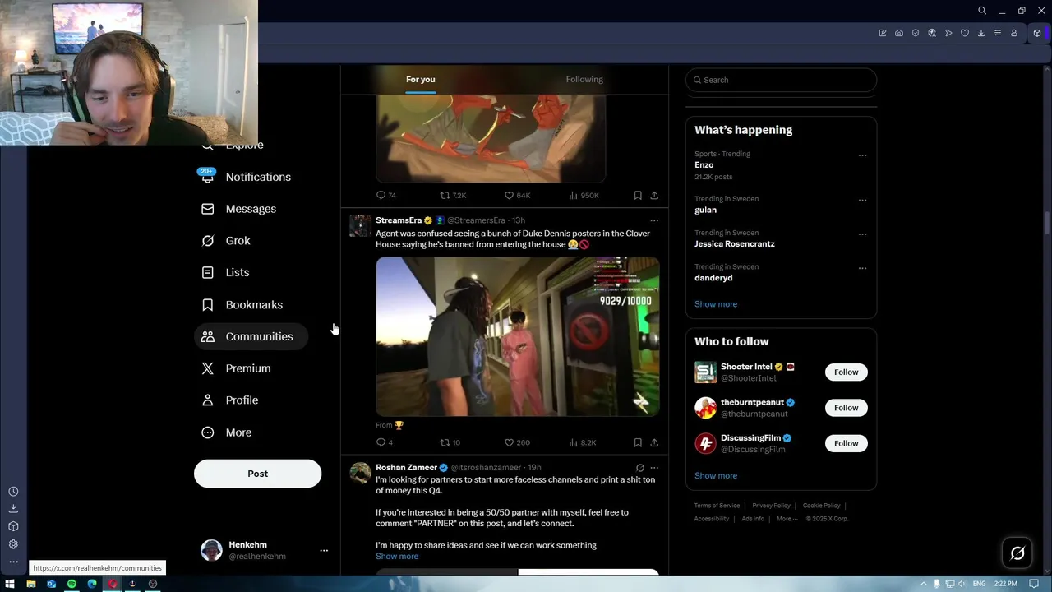This screenshot has height=592, width=1052.
Task: Follow DiscussingFilm
Action: [x=846, y=443]
